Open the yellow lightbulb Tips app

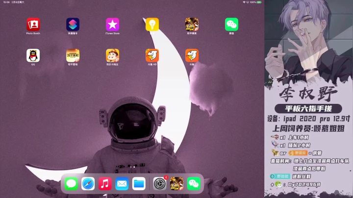[152, 25]
